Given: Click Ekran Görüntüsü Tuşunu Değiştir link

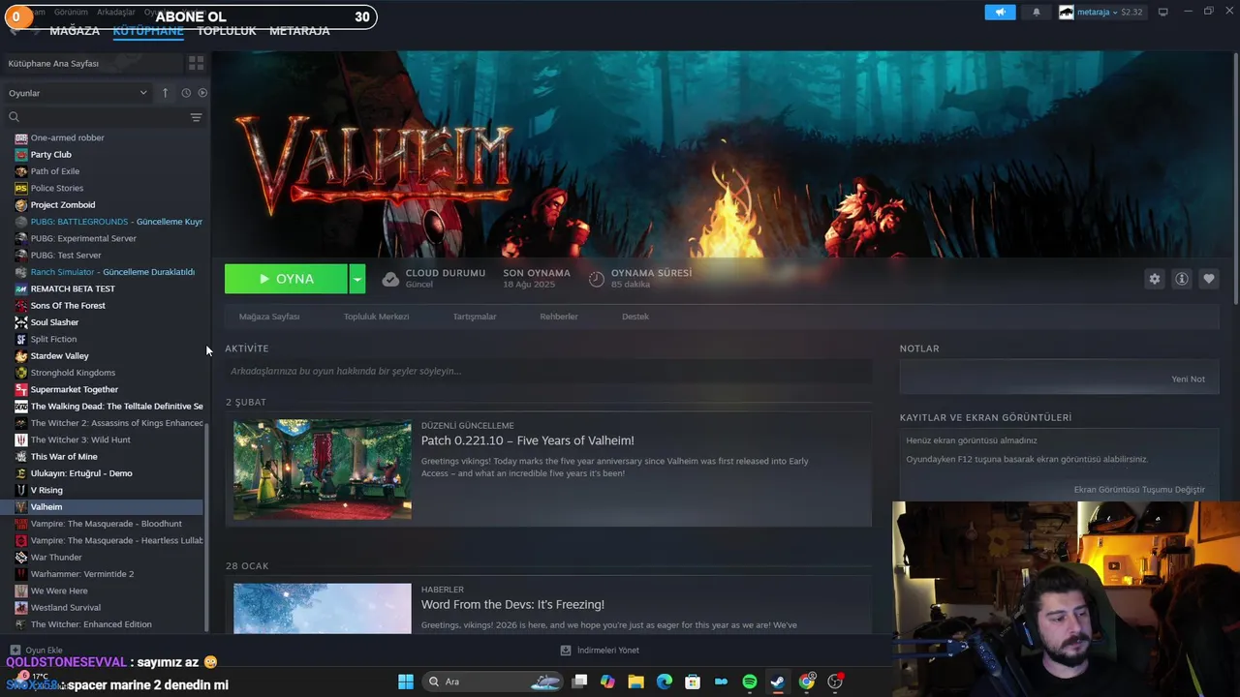Looking at the screenshot, I should pos(1139,490).
